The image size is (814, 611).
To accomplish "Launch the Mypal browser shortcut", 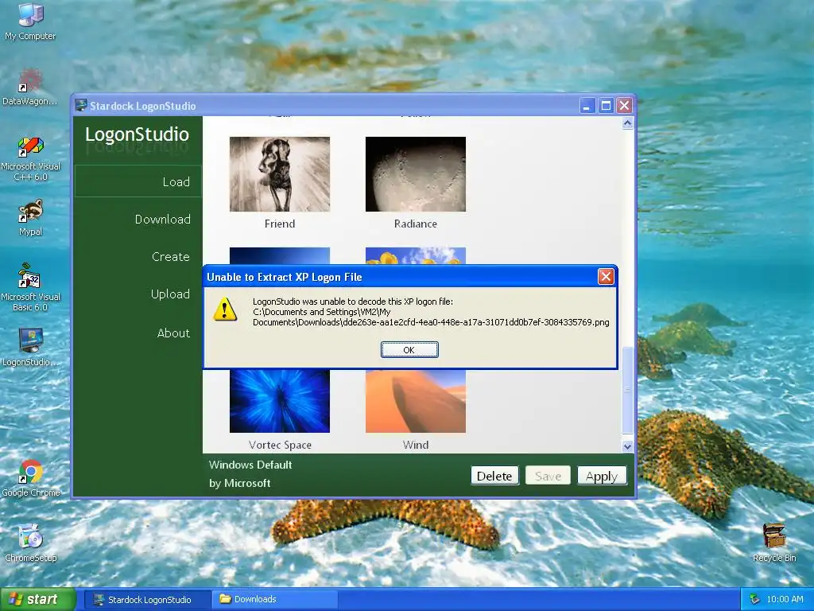I will coord(30,217).
